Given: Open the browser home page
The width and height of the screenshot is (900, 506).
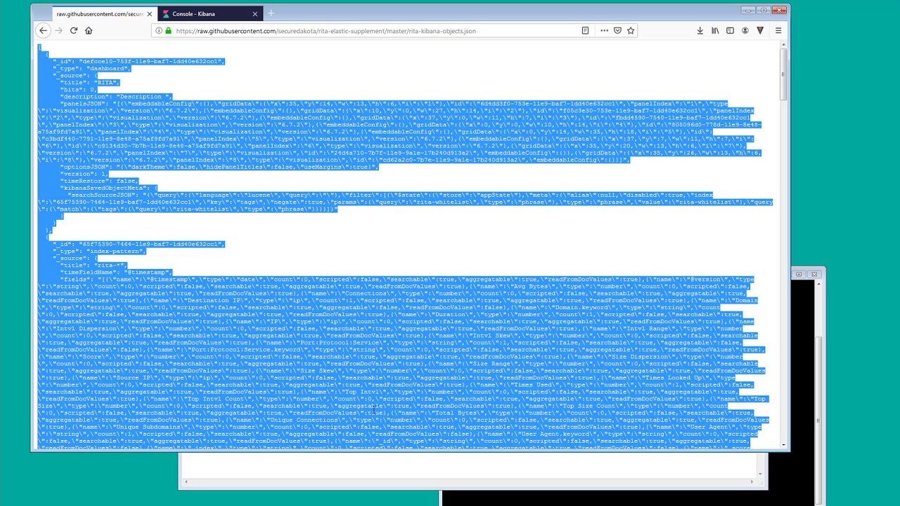Looking at the screenshot, I should point(89,30).
